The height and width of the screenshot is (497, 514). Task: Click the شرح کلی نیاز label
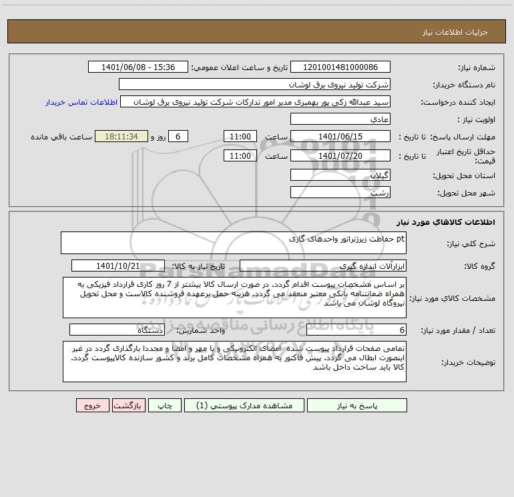[x=471, y=243]
